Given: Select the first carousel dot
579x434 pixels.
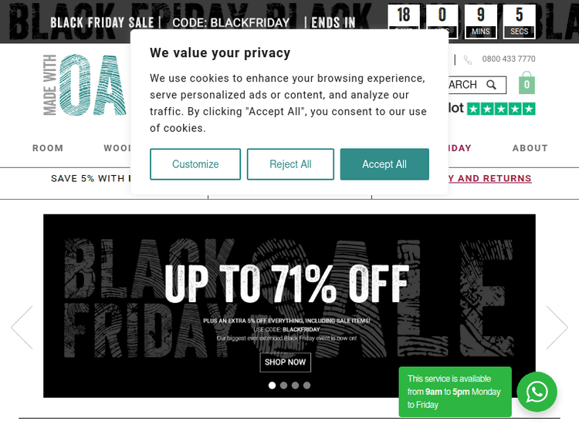Looking at the screenshot, I should coord(272,385).
